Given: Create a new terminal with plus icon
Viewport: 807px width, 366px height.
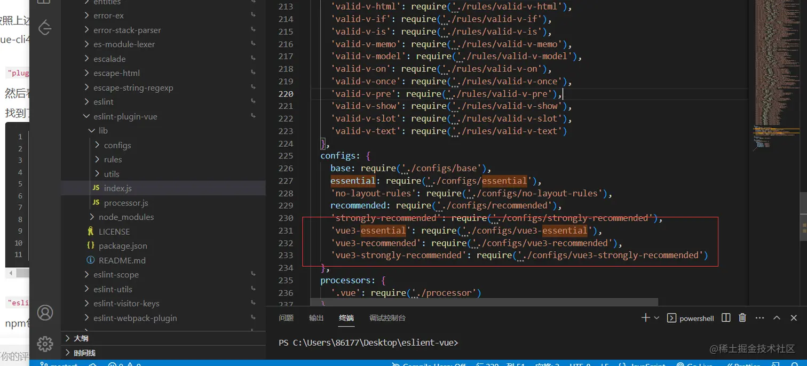Looking at the screenshot, I should point(645,317).
